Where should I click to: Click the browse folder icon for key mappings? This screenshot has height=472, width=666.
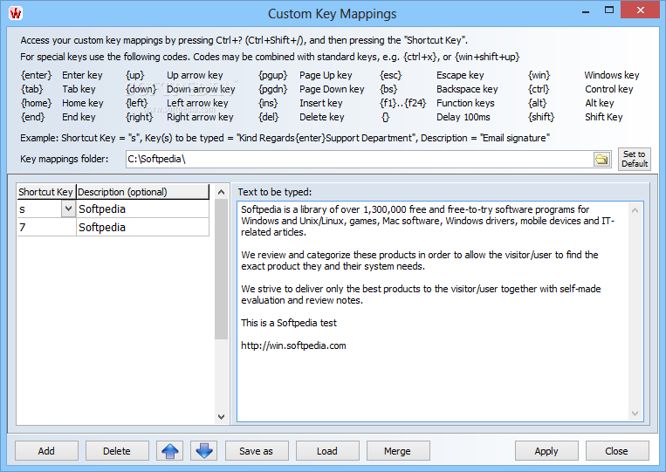(601, 159)
